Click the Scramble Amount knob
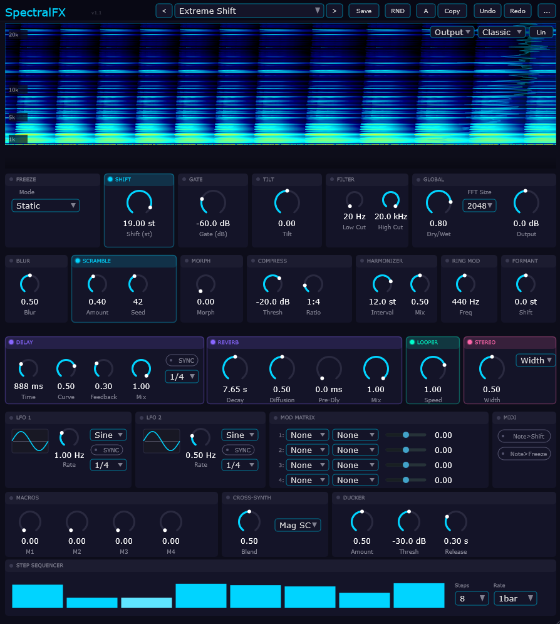Screen dimensions: 560x624 click(x=97, y=284)
